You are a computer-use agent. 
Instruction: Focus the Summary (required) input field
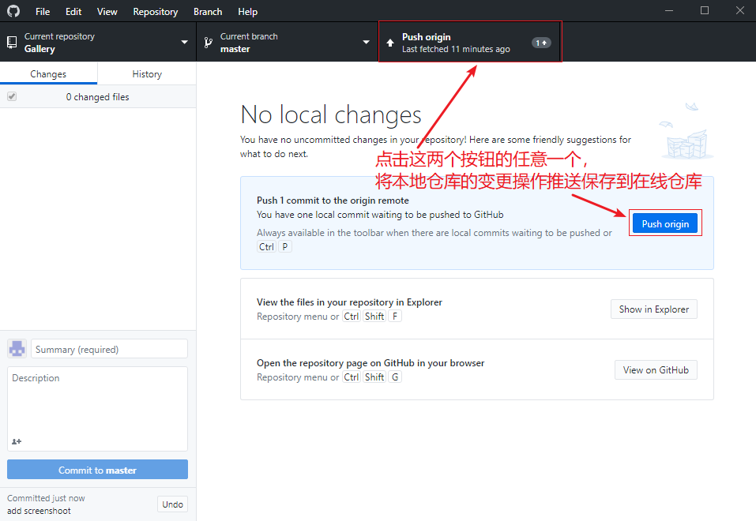pos(110,349)
